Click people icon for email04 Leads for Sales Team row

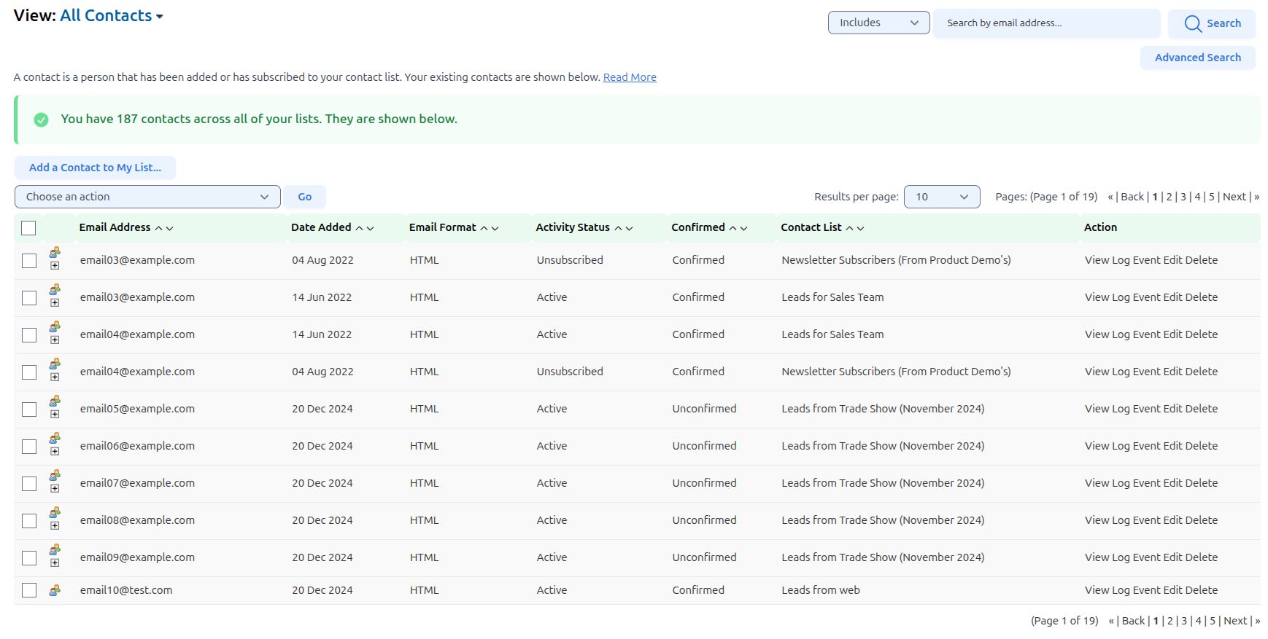tap(55, 326)
